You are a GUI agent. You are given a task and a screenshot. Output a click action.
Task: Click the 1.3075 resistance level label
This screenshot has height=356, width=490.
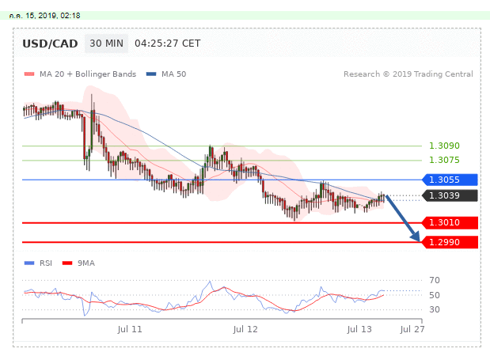444,160
